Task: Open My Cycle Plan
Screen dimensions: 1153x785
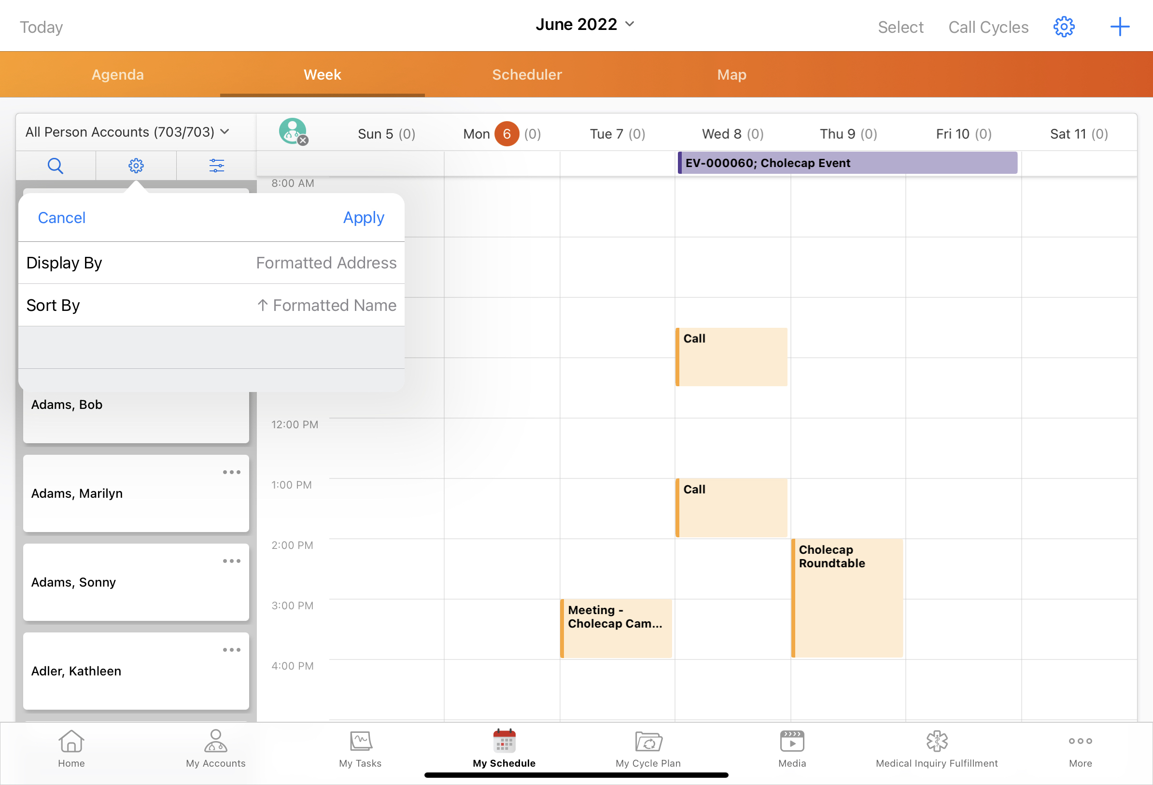Action: pos(648,749)
